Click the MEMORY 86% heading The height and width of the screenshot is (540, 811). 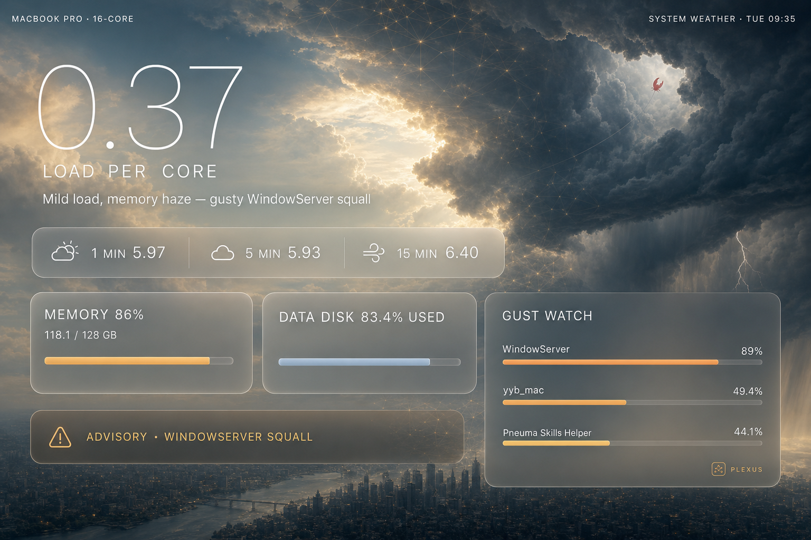[94, 315]
